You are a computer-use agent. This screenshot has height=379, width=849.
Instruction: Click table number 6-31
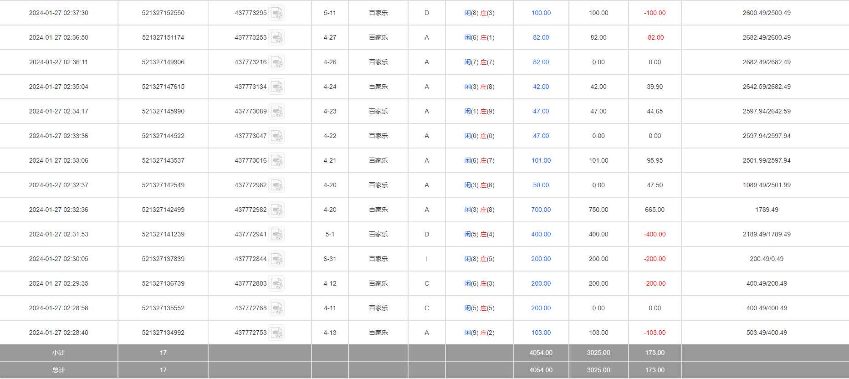pos(330,259)
